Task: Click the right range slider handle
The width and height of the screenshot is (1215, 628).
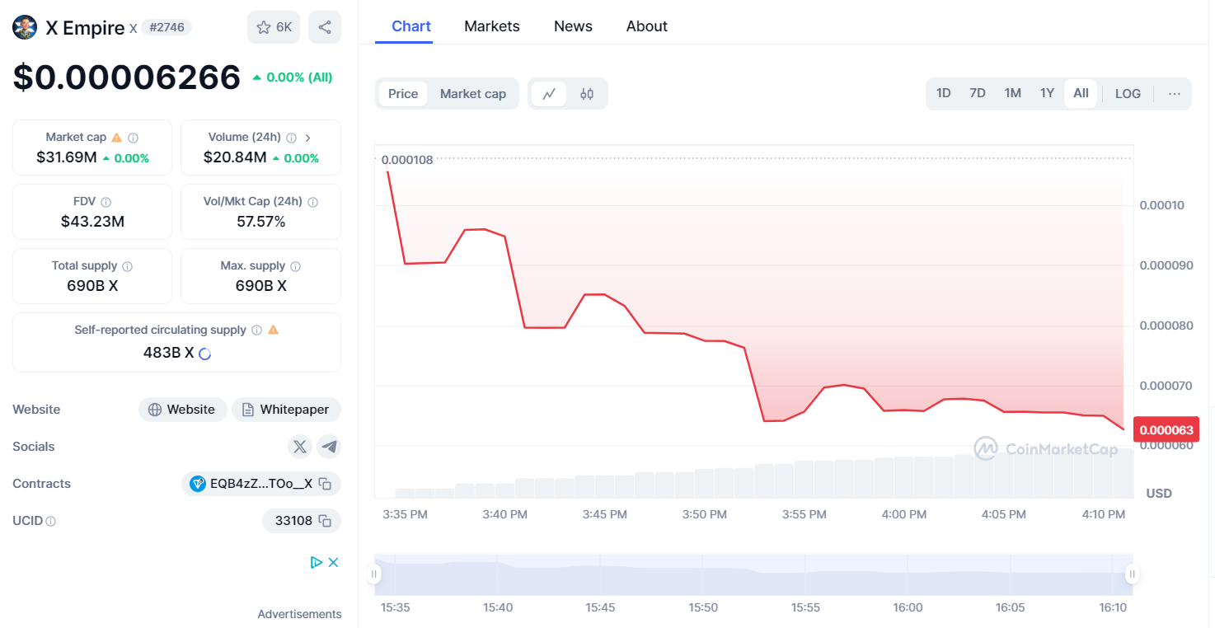Action: pos(1133,574)
